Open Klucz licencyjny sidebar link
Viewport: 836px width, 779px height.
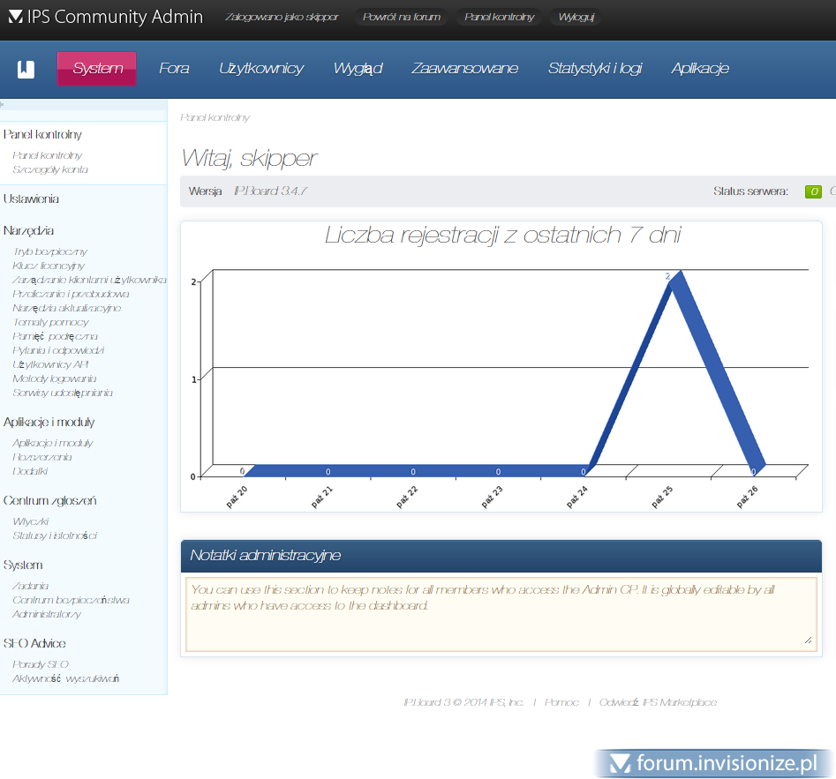[x=49, y=266]
